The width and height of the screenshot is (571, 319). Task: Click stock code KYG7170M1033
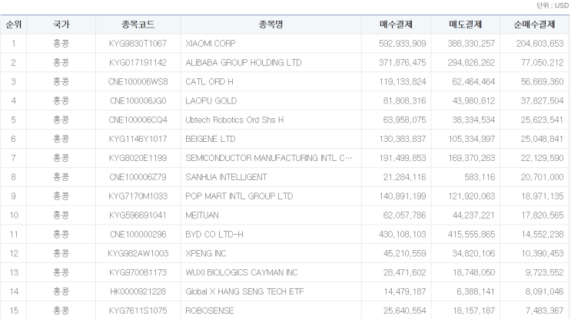point(138,196)
